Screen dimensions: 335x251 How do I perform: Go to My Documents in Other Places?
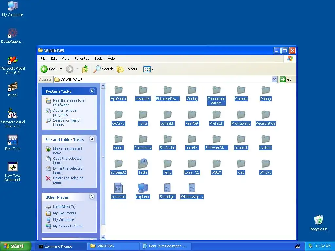point(64,213)
